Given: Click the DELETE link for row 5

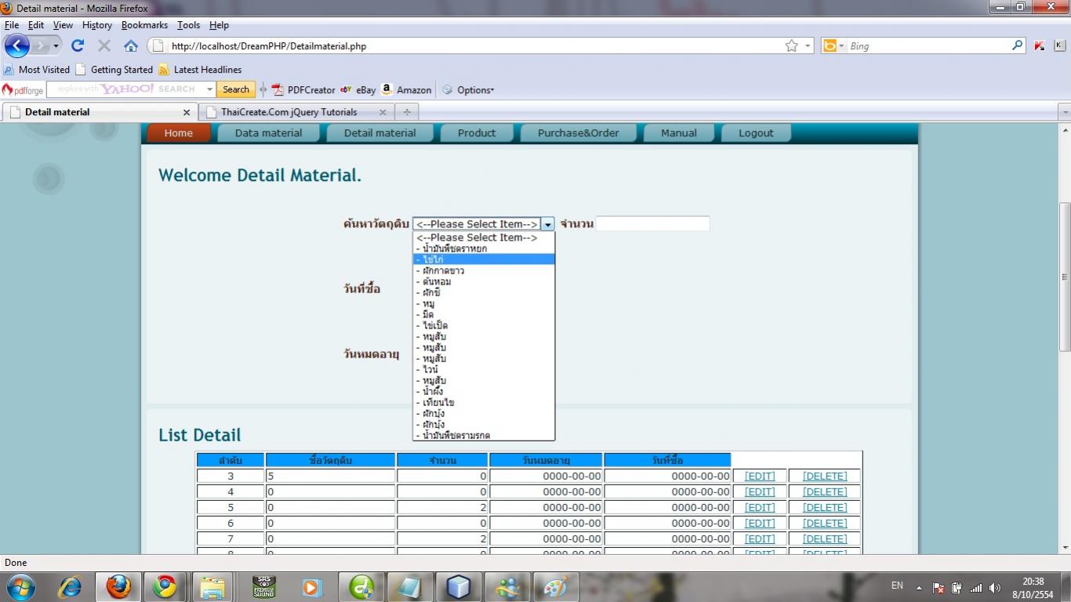Looking at the screenshot, I should click(x=824, y=507).
